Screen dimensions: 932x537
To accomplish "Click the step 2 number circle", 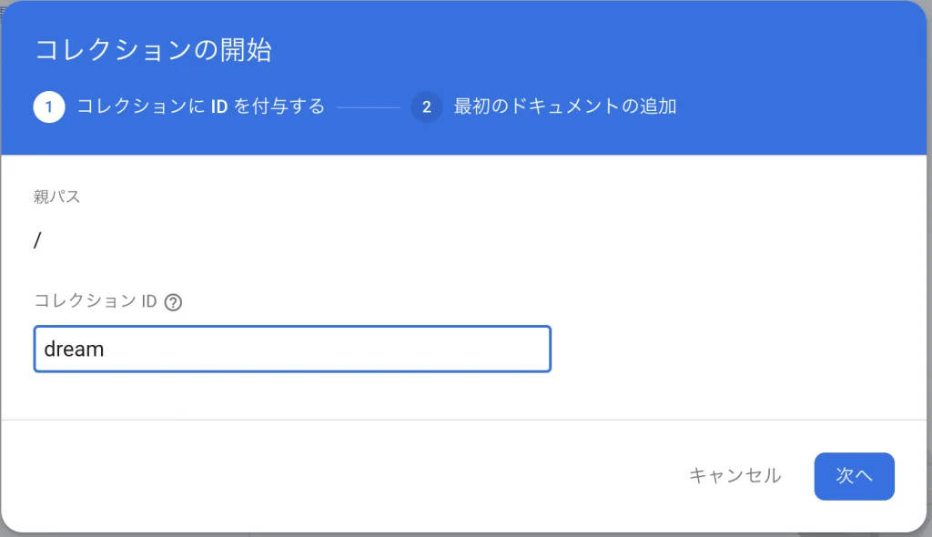I will (x=426, y=107).
